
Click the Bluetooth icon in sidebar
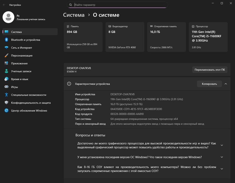click(7, 40)
